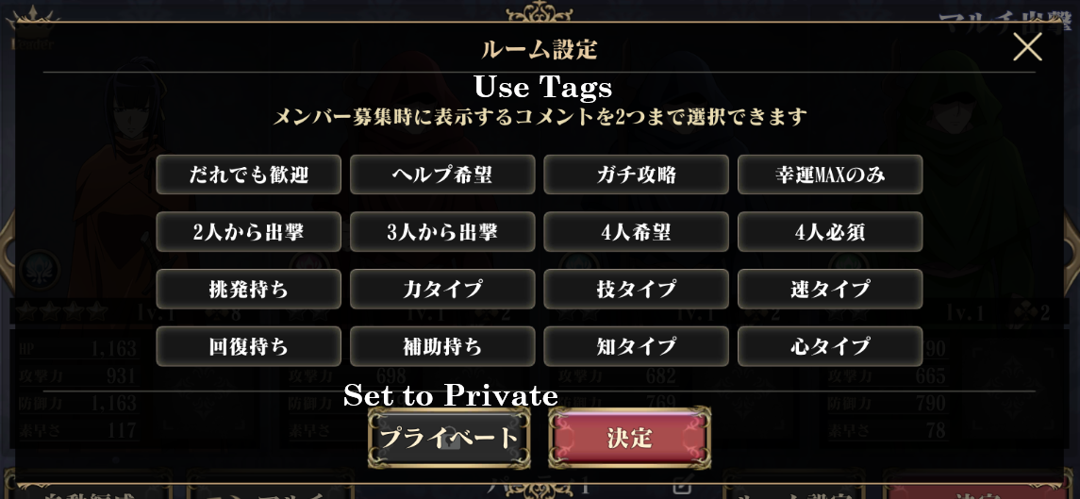Close the room settings dialog with X
Image resolution: width=1080 pixels, height=499 pixels.
(1027, 46)
